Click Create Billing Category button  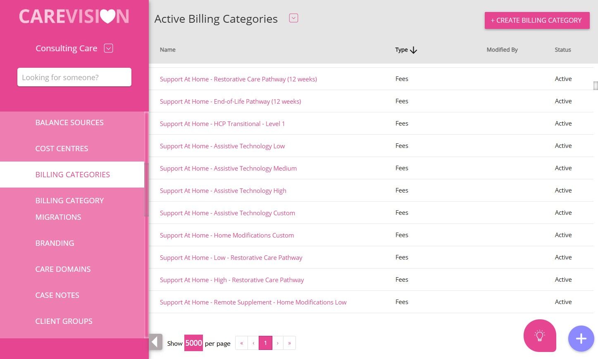[x=537, y=20]
